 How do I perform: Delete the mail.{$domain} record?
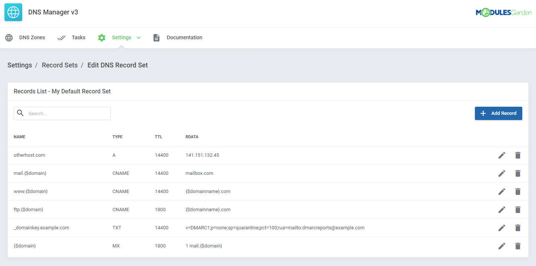[x=518, y=173]
